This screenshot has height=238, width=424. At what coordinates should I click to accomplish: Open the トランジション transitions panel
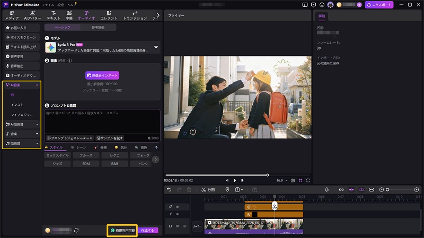(x=135, y=15)
